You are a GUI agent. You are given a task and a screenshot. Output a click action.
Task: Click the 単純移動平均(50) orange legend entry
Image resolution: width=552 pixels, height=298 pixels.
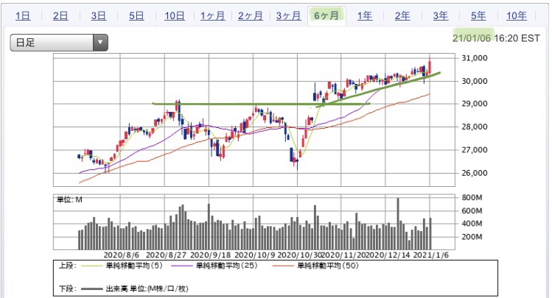pyautogui.click(x=315, y=266)
